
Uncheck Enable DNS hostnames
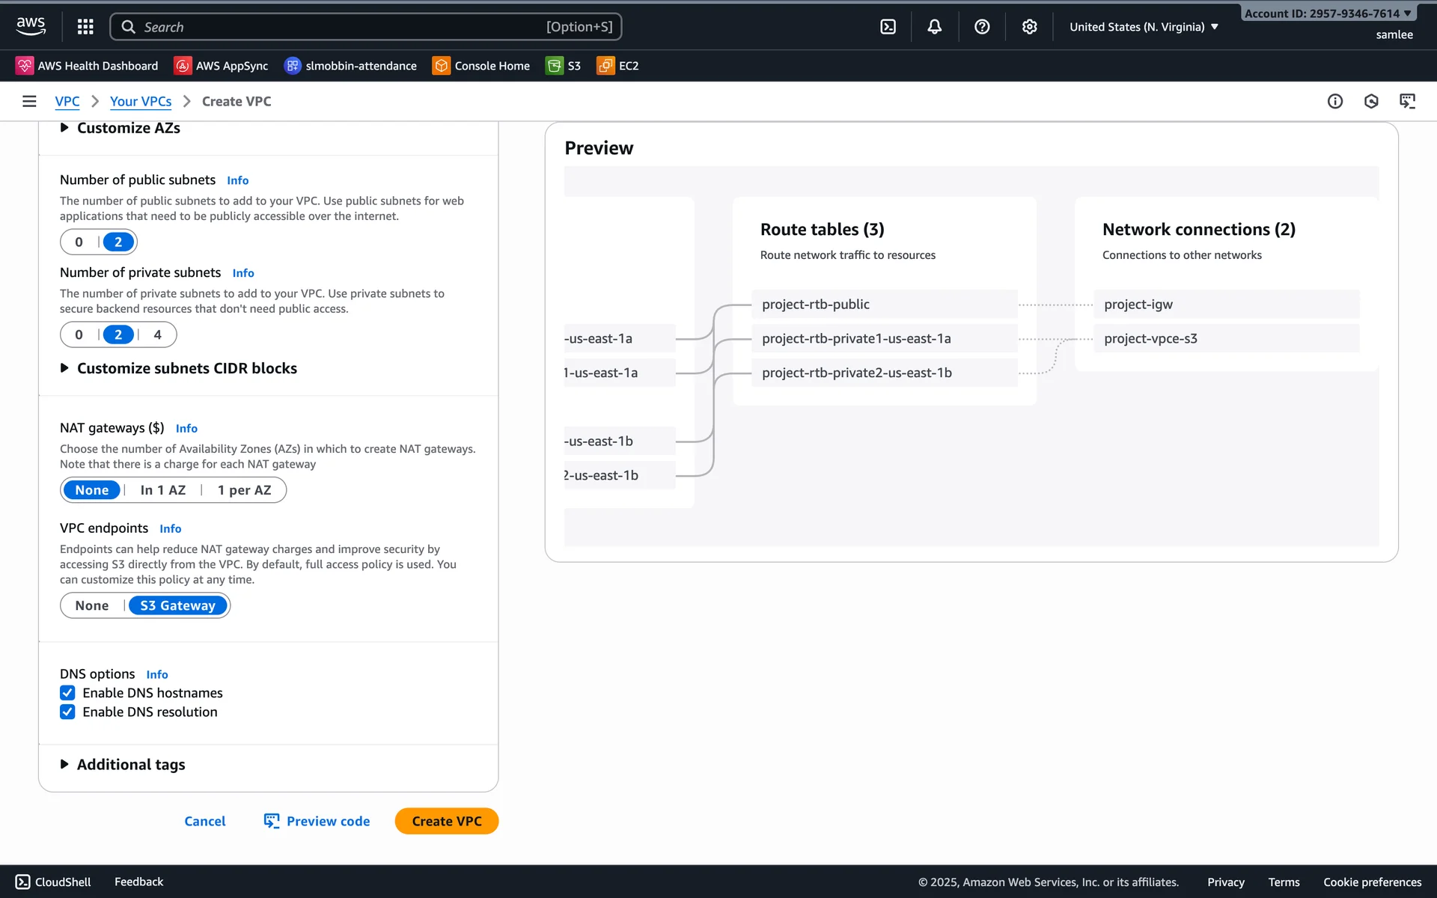[67, 693]
